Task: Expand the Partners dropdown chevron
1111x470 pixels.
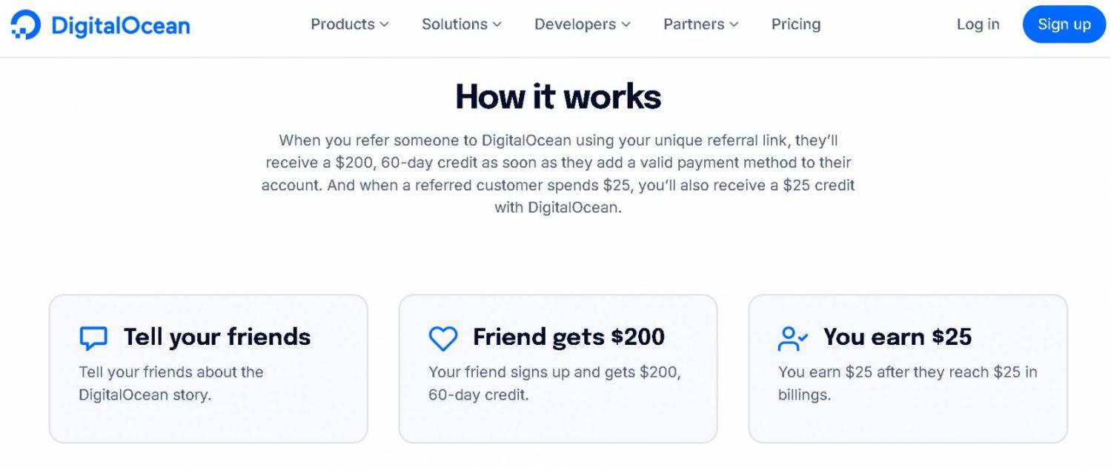Action: [x=734, y=24]
